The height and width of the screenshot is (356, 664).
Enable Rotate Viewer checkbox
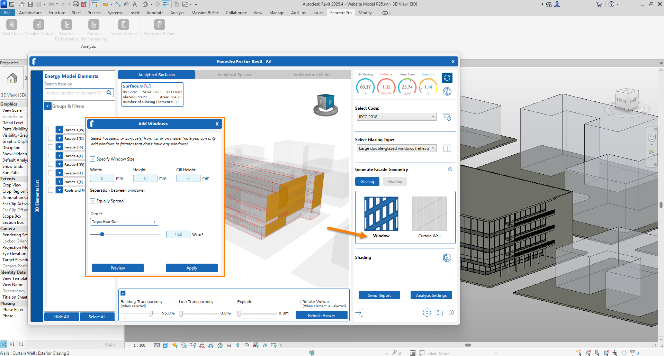(x=298, y=303)
